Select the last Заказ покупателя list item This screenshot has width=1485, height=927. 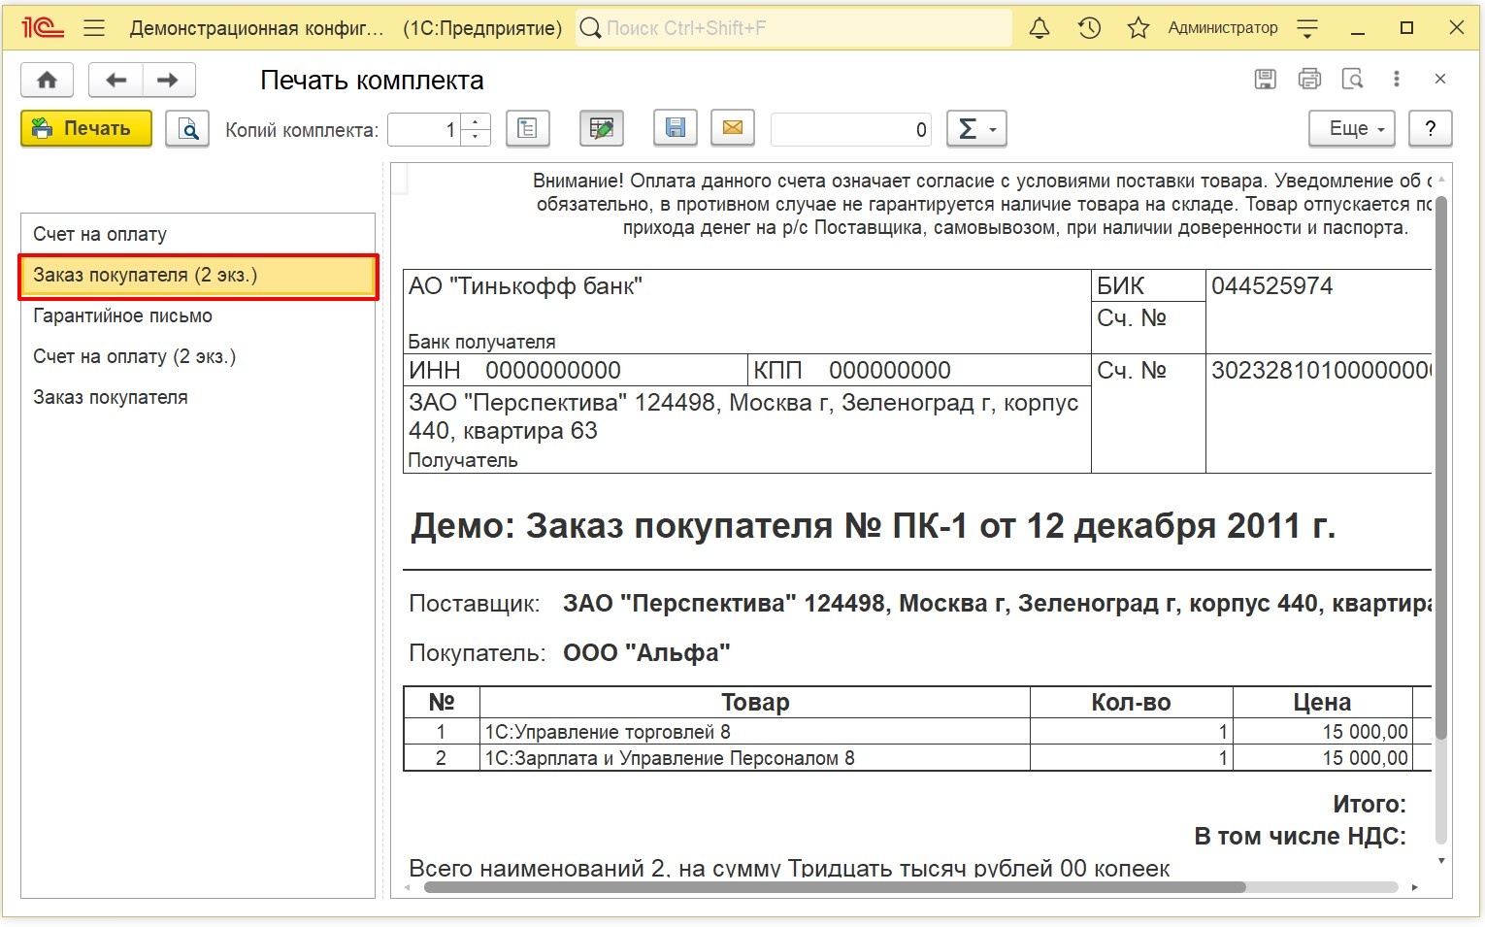click(198, 397)
